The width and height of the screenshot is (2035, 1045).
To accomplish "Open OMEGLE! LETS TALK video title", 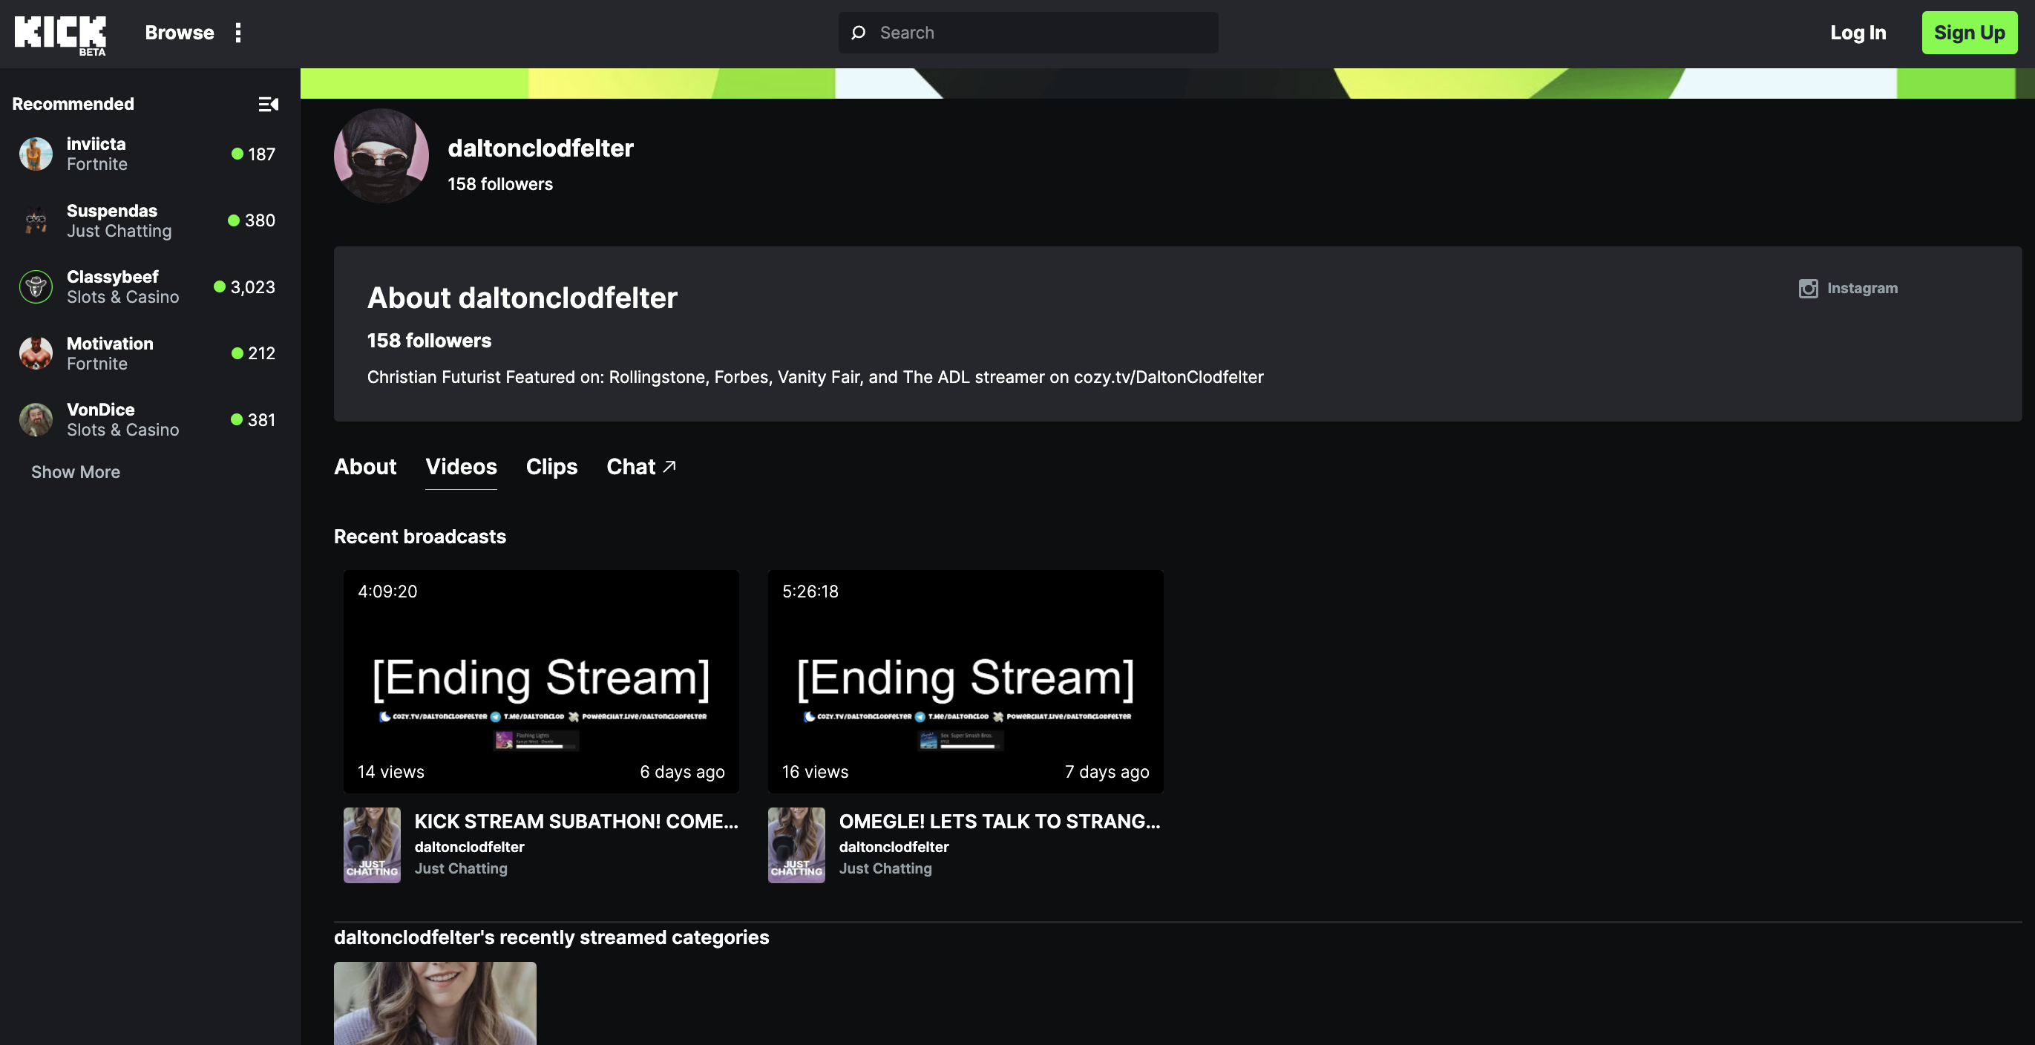I will pos(998,822).
